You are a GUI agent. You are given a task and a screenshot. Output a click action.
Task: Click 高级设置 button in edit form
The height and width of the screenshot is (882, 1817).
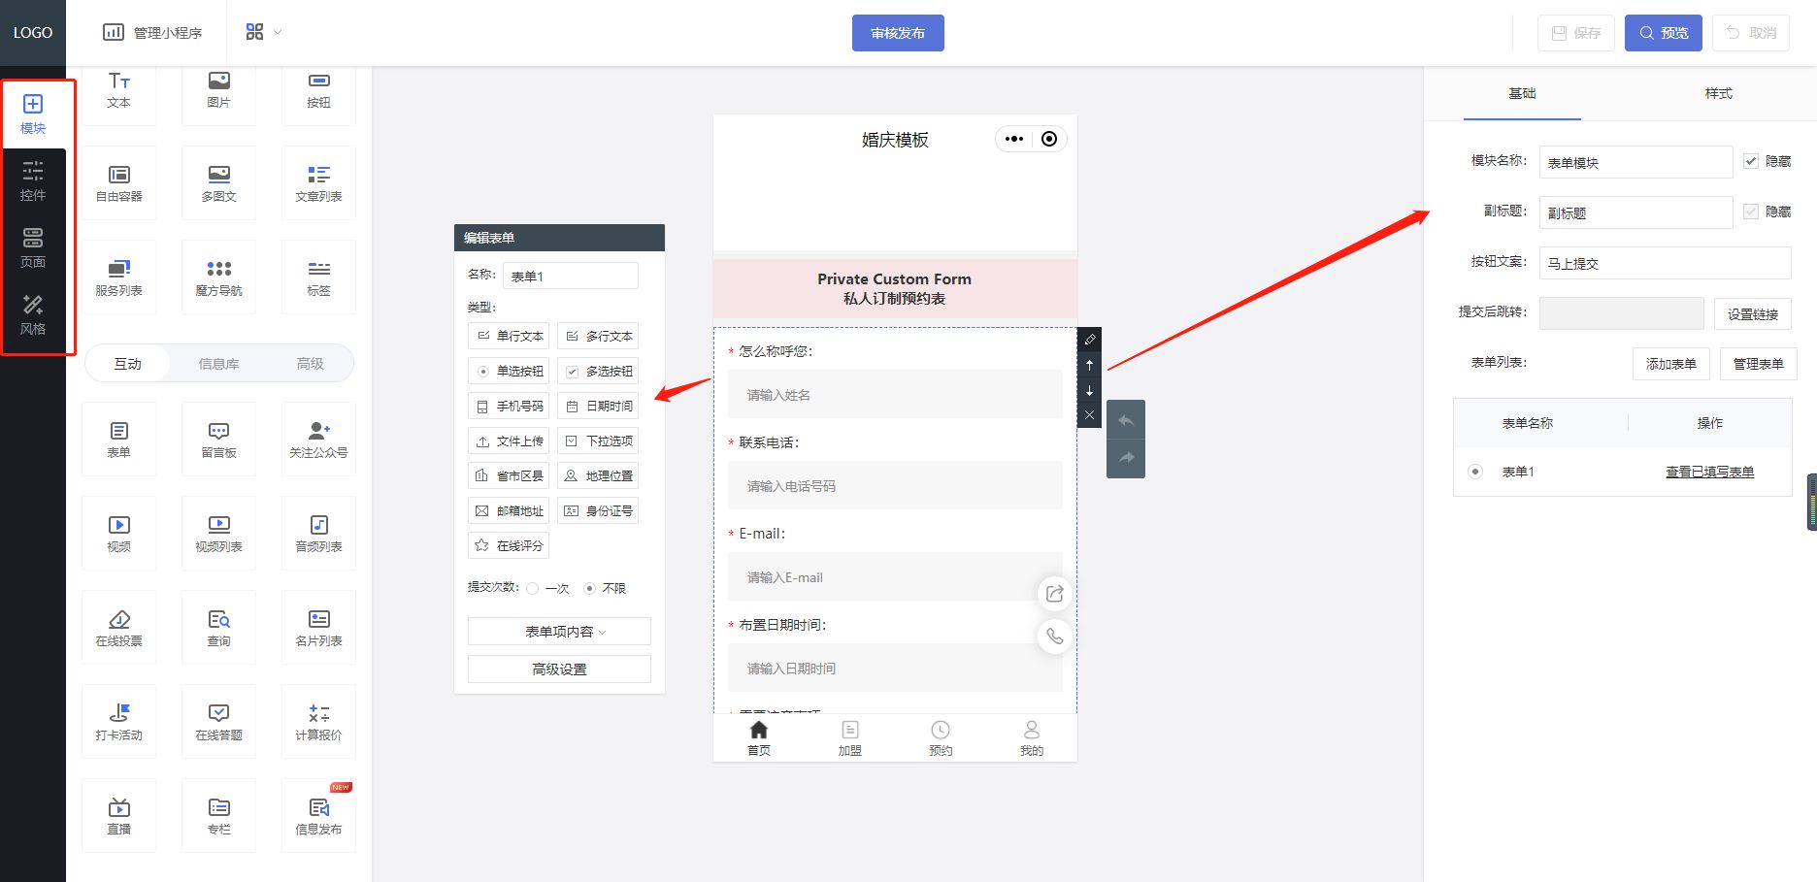[559, 670]
